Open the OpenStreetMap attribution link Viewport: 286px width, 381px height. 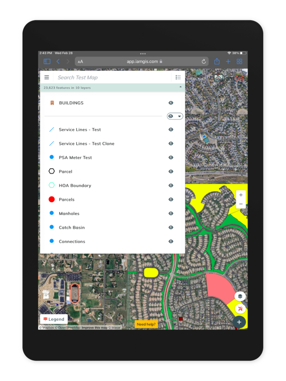click(x=68, y=327)
